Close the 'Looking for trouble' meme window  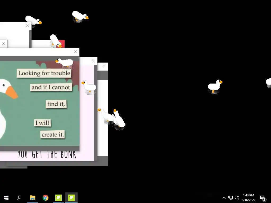(75, 52)
